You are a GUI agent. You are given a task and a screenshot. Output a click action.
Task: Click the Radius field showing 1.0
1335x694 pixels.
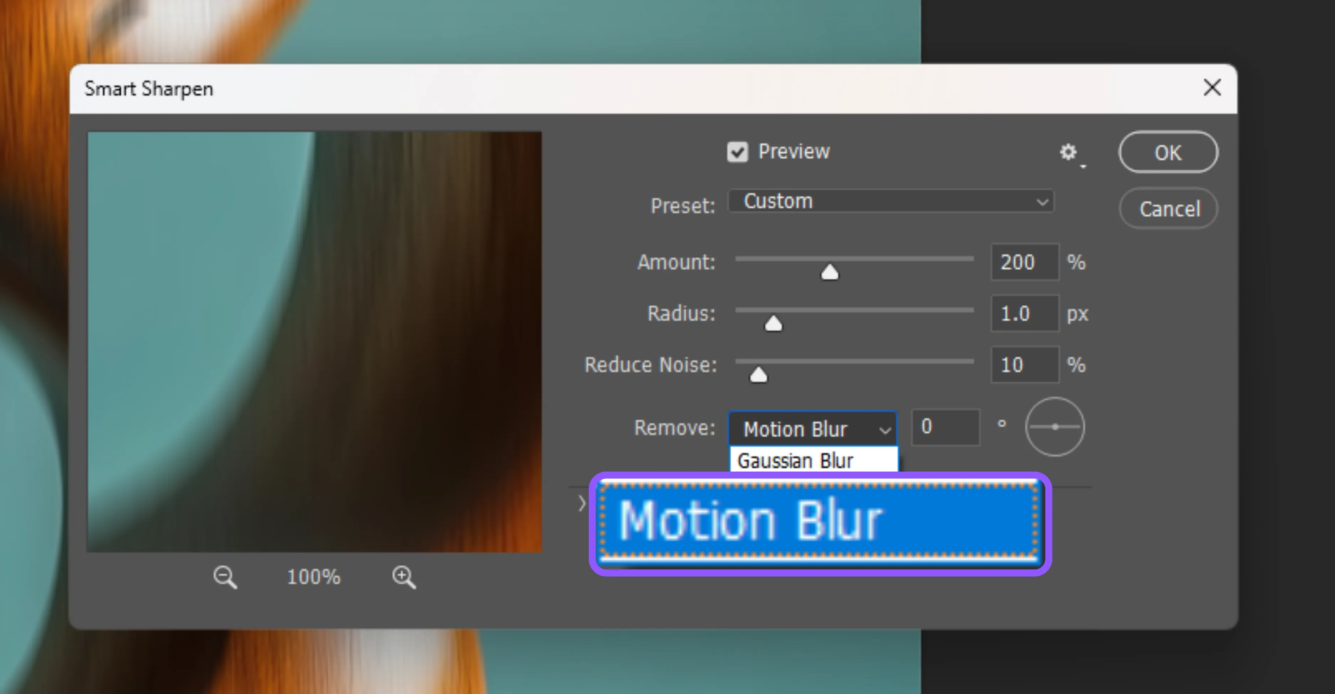point(1024,313)
